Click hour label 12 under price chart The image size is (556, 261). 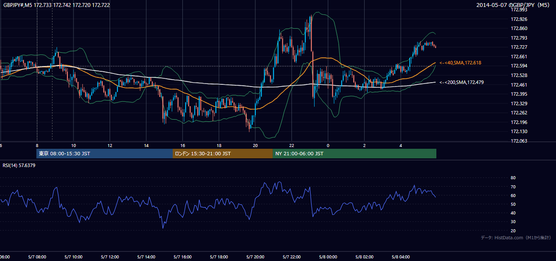pyautogui.click(x=110, y=146)
